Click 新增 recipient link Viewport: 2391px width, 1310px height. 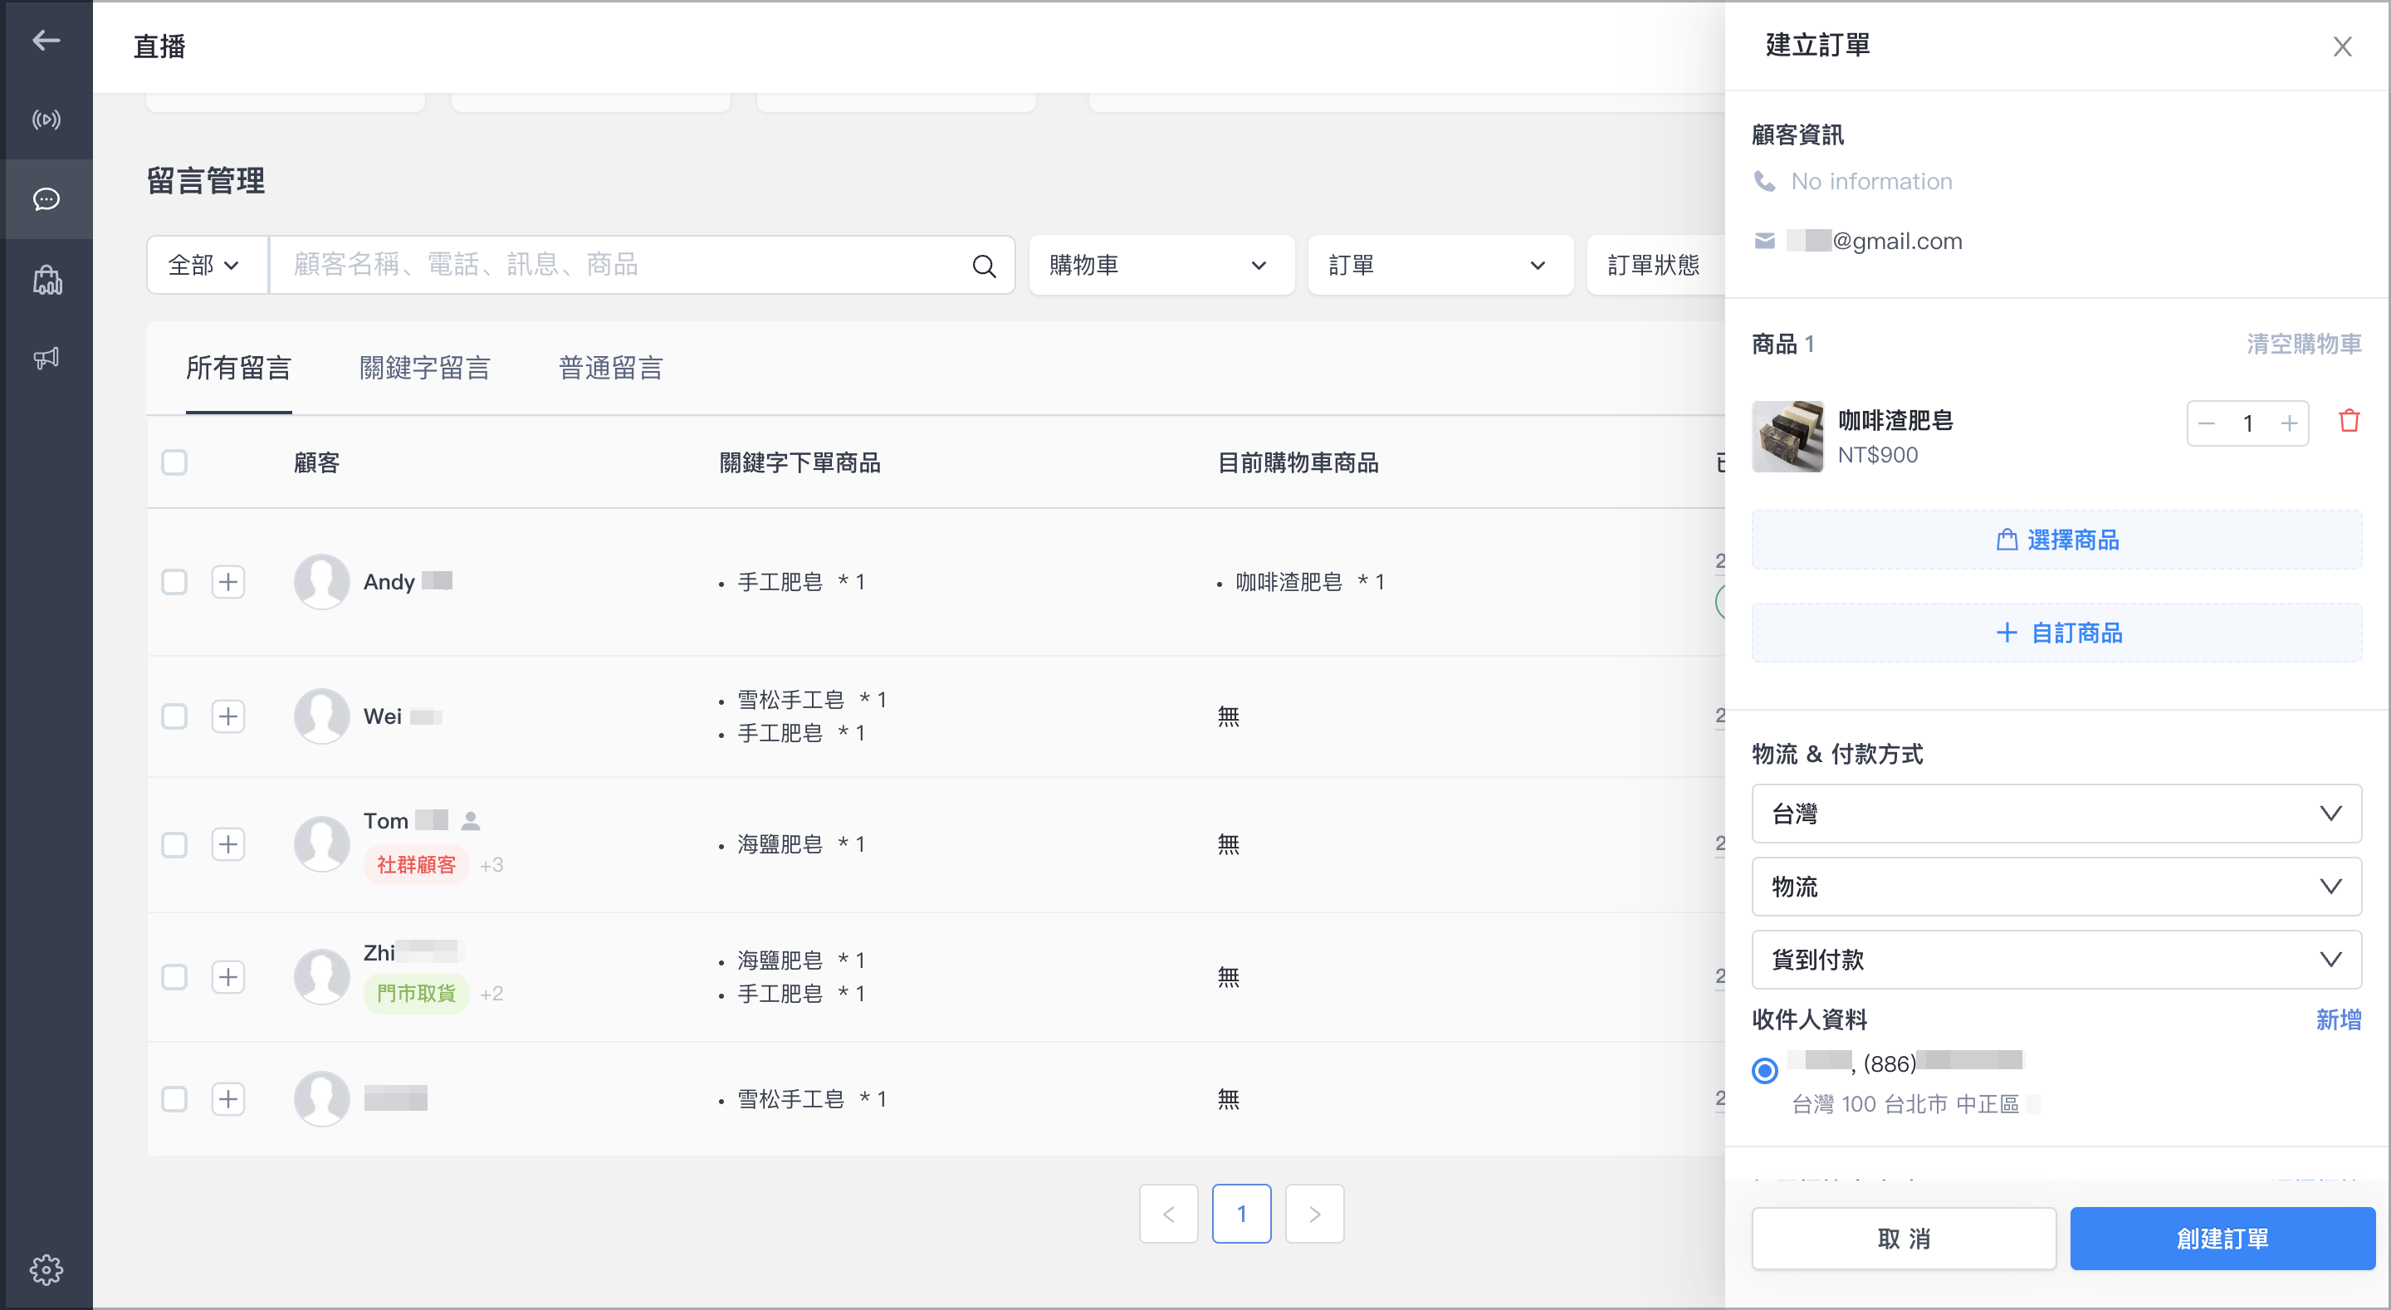pyautogui.click(x=2338, y=1020)
